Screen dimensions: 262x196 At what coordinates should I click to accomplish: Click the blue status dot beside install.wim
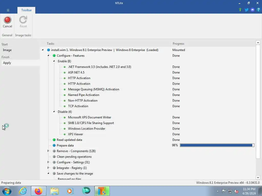tap(48, 50)
